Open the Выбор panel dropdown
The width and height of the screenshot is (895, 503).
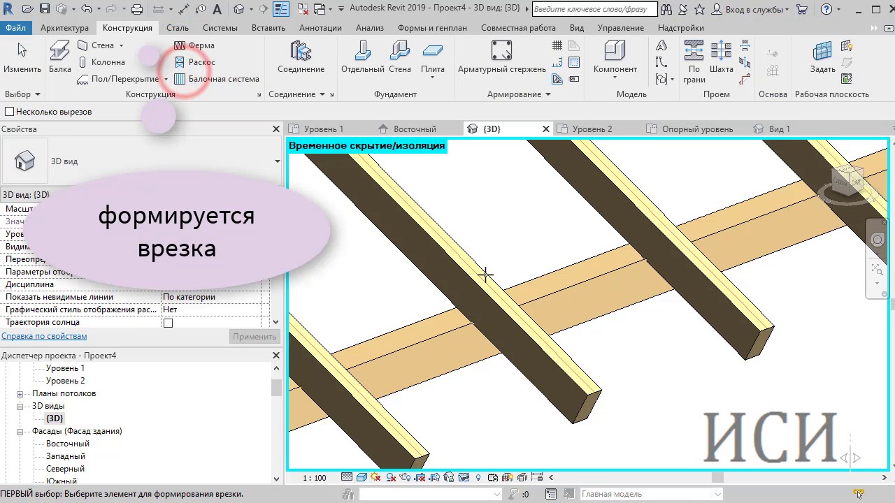click(37, 94)
